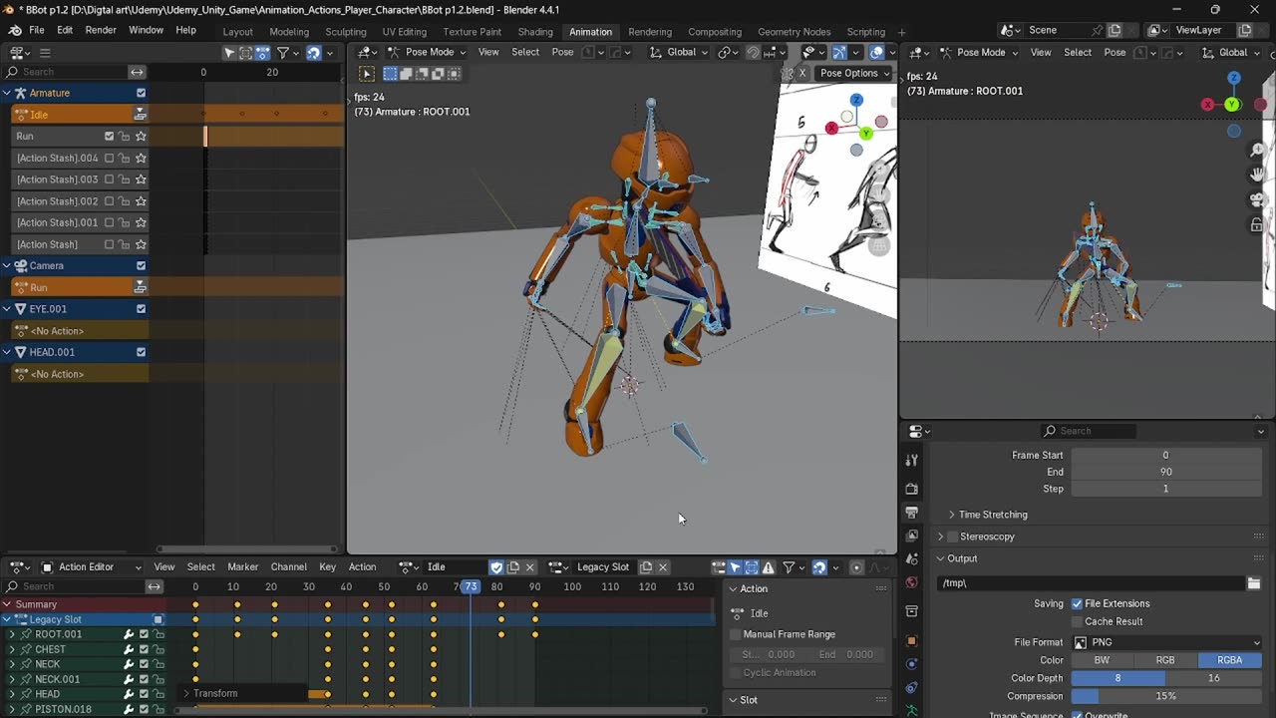Enable the Manual Frame Range checkbox
The height and width of the screenshot is (718, 1276).
737,634
